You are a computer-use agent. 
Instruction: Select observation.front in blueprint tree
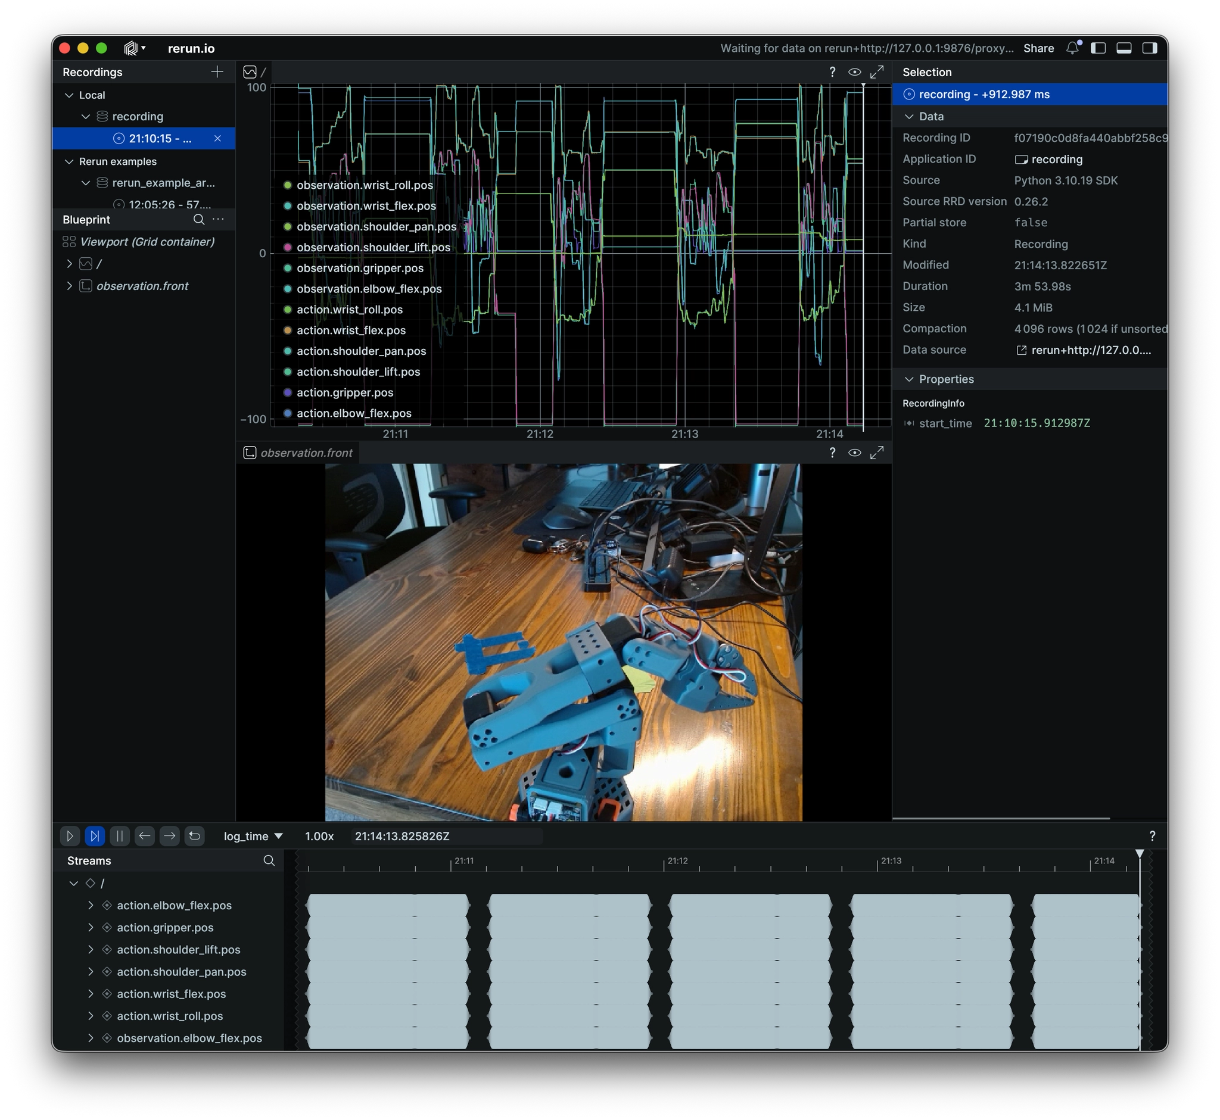(142, 286)
